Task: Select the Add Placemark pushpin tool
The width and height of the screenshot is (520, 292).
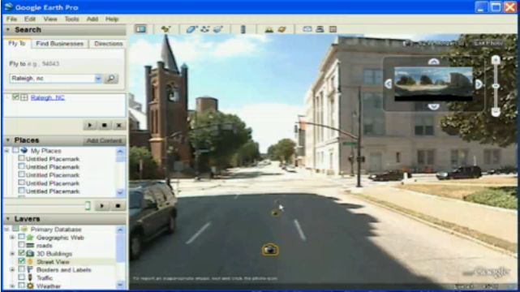Action: (165, 29)
